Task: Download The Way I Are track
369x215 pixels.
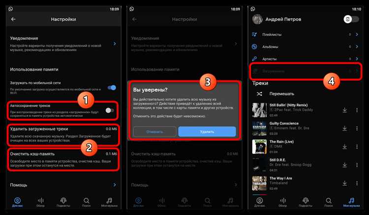Action: coord(345,183)
